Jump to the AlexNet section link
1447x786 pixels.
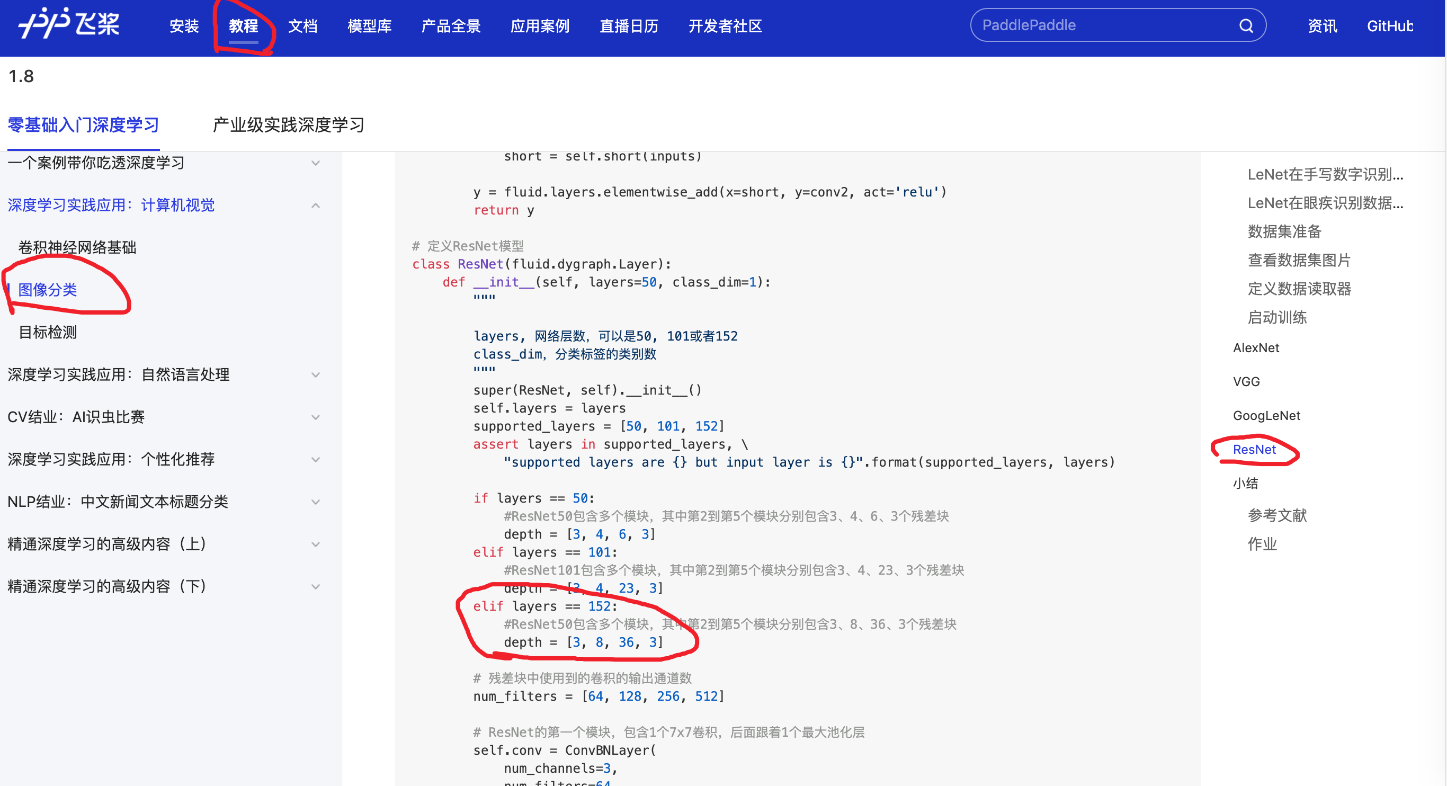(x=1255, y=348)
